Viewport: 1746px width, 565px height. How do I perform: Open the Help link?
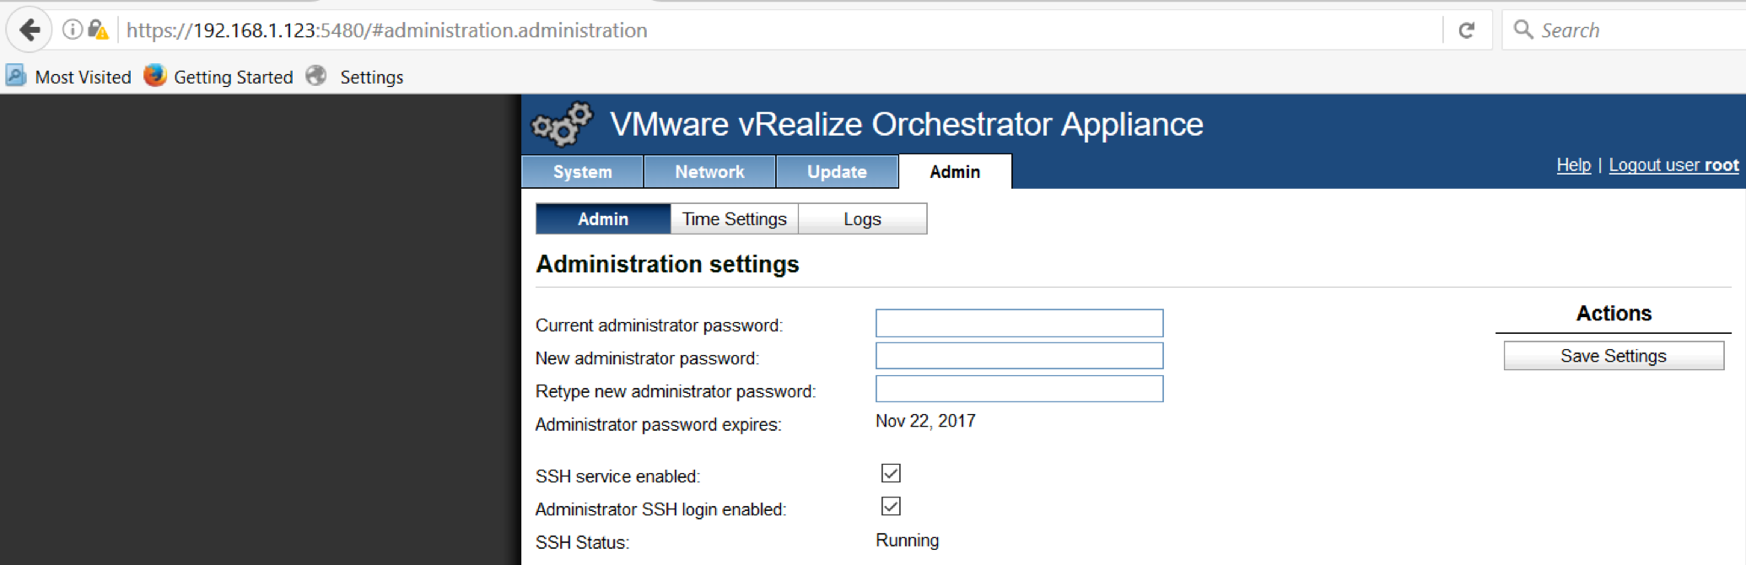click(x=1574, y=165)
